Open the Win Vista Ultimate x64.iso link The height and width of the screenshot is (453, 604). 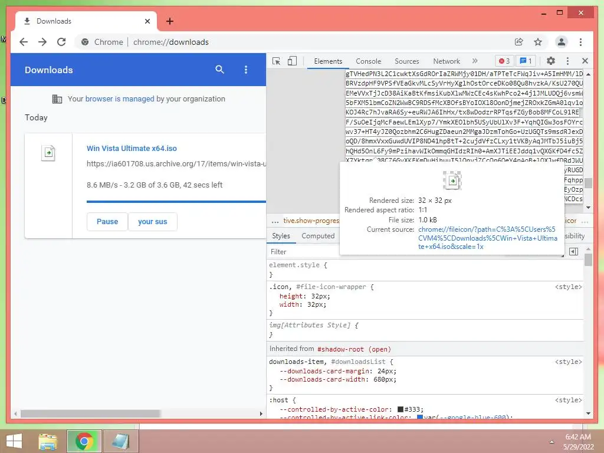tap(132, 148)
